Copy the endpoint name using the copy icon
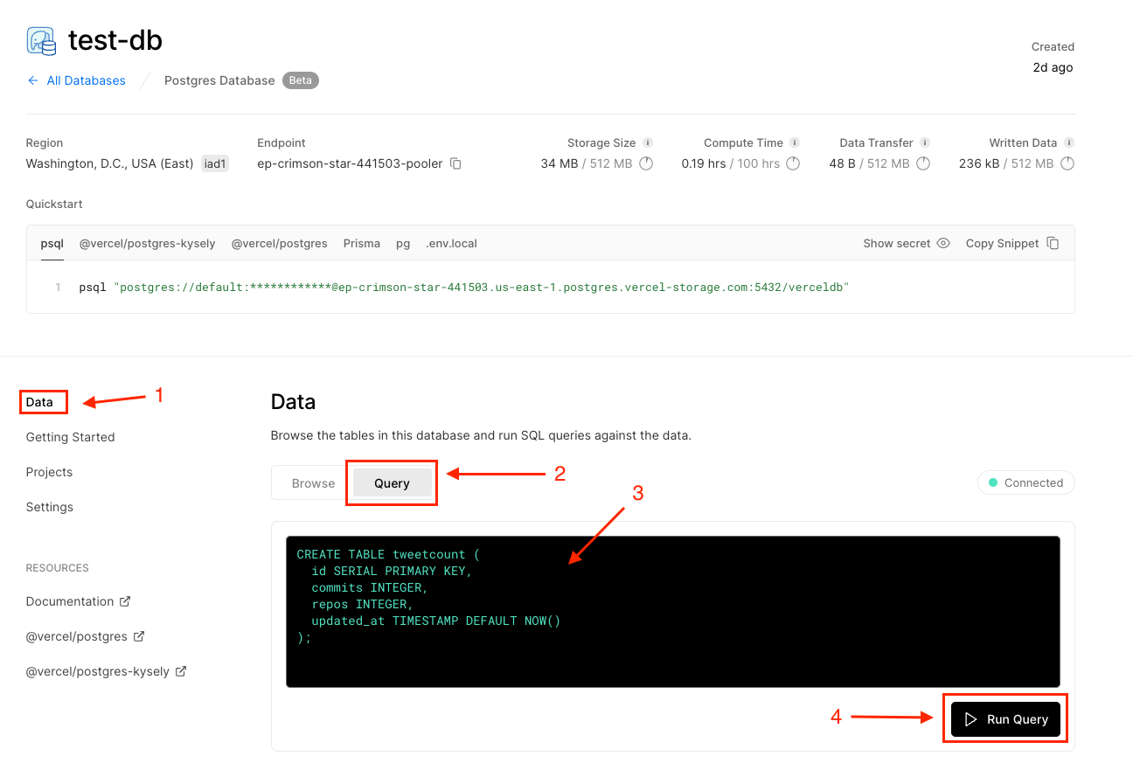This screenshot has height=763, width=1133. click(455, 163)
